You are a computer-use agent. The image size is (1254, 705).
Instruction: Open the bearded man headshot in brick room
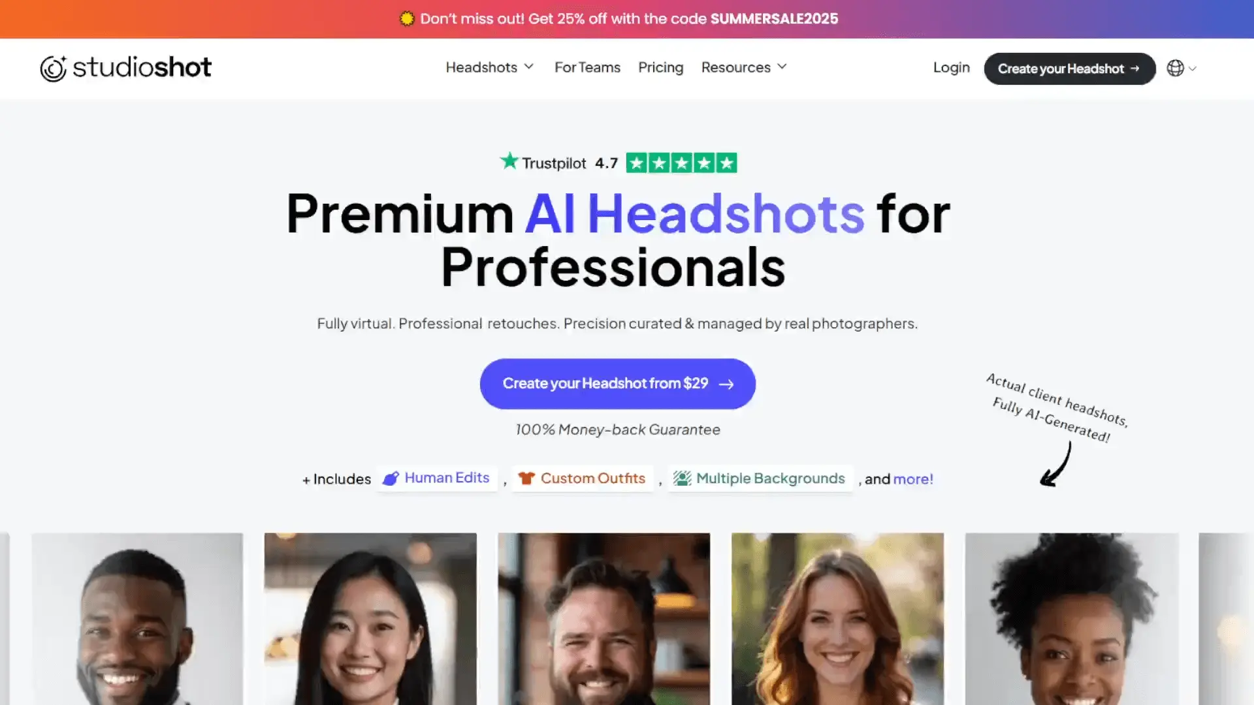(x=603, y=619)
